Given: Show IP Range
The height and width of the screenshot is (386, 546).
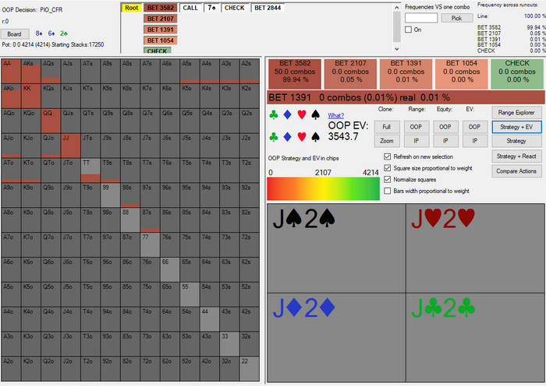Looking at the screenshot, I should pyautogui.click(x=416, y=141).
